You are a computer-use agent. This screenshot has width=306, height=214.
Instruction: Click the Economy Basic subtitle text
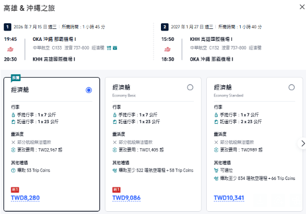pos(124,95)
